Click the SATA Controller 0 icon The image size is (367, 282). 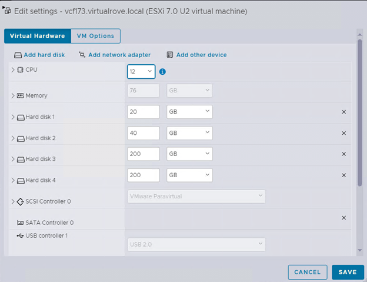[21, 223]
